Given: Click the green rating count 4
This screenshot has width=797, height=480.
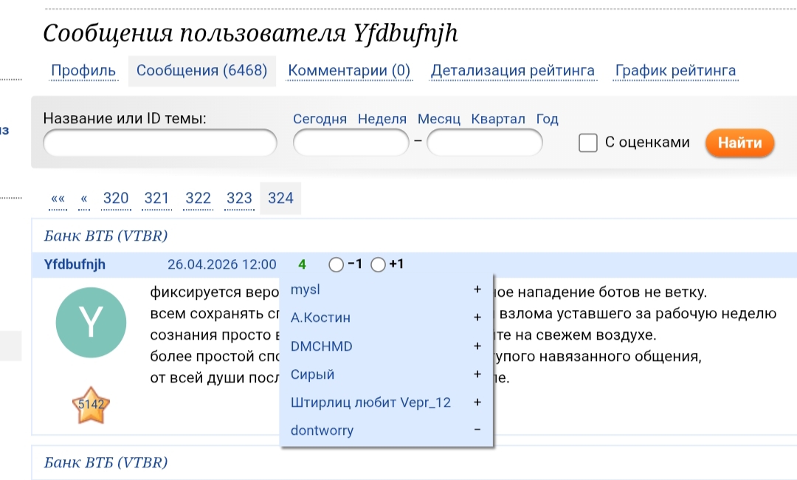Looking at the screenshot, I should pos(302,264).
